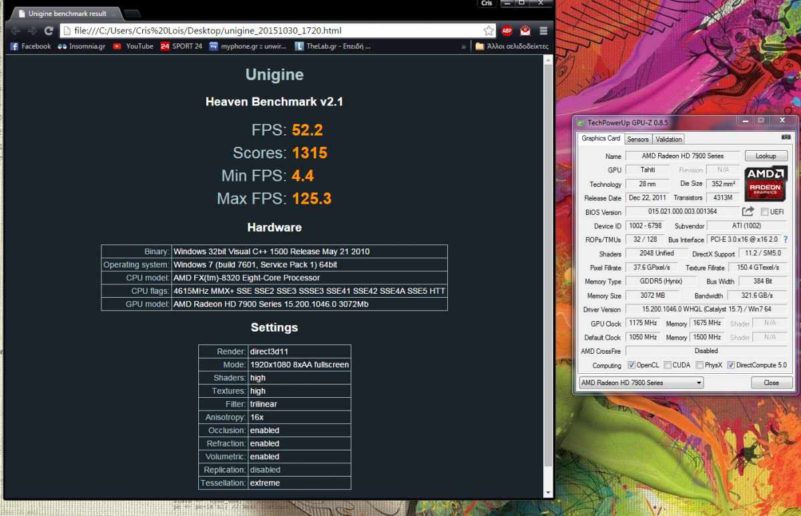Toggle the DirectCompute 5.0 checkbox

[x=731, y=365]
